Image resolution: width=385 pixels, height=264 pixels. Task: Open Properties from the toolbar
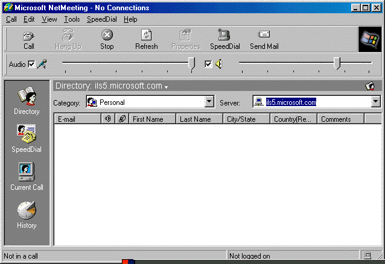pyautogui.click(x=186, y=40)
